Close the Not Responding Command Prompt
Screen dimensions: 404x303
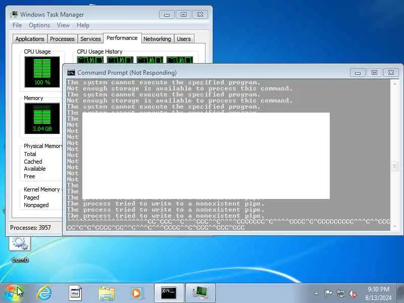coord(391,73)
